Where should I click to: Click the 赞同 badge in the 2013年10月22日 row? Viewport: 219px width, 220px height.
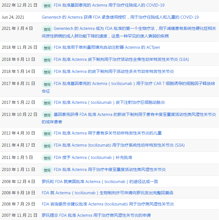point(47,115)
